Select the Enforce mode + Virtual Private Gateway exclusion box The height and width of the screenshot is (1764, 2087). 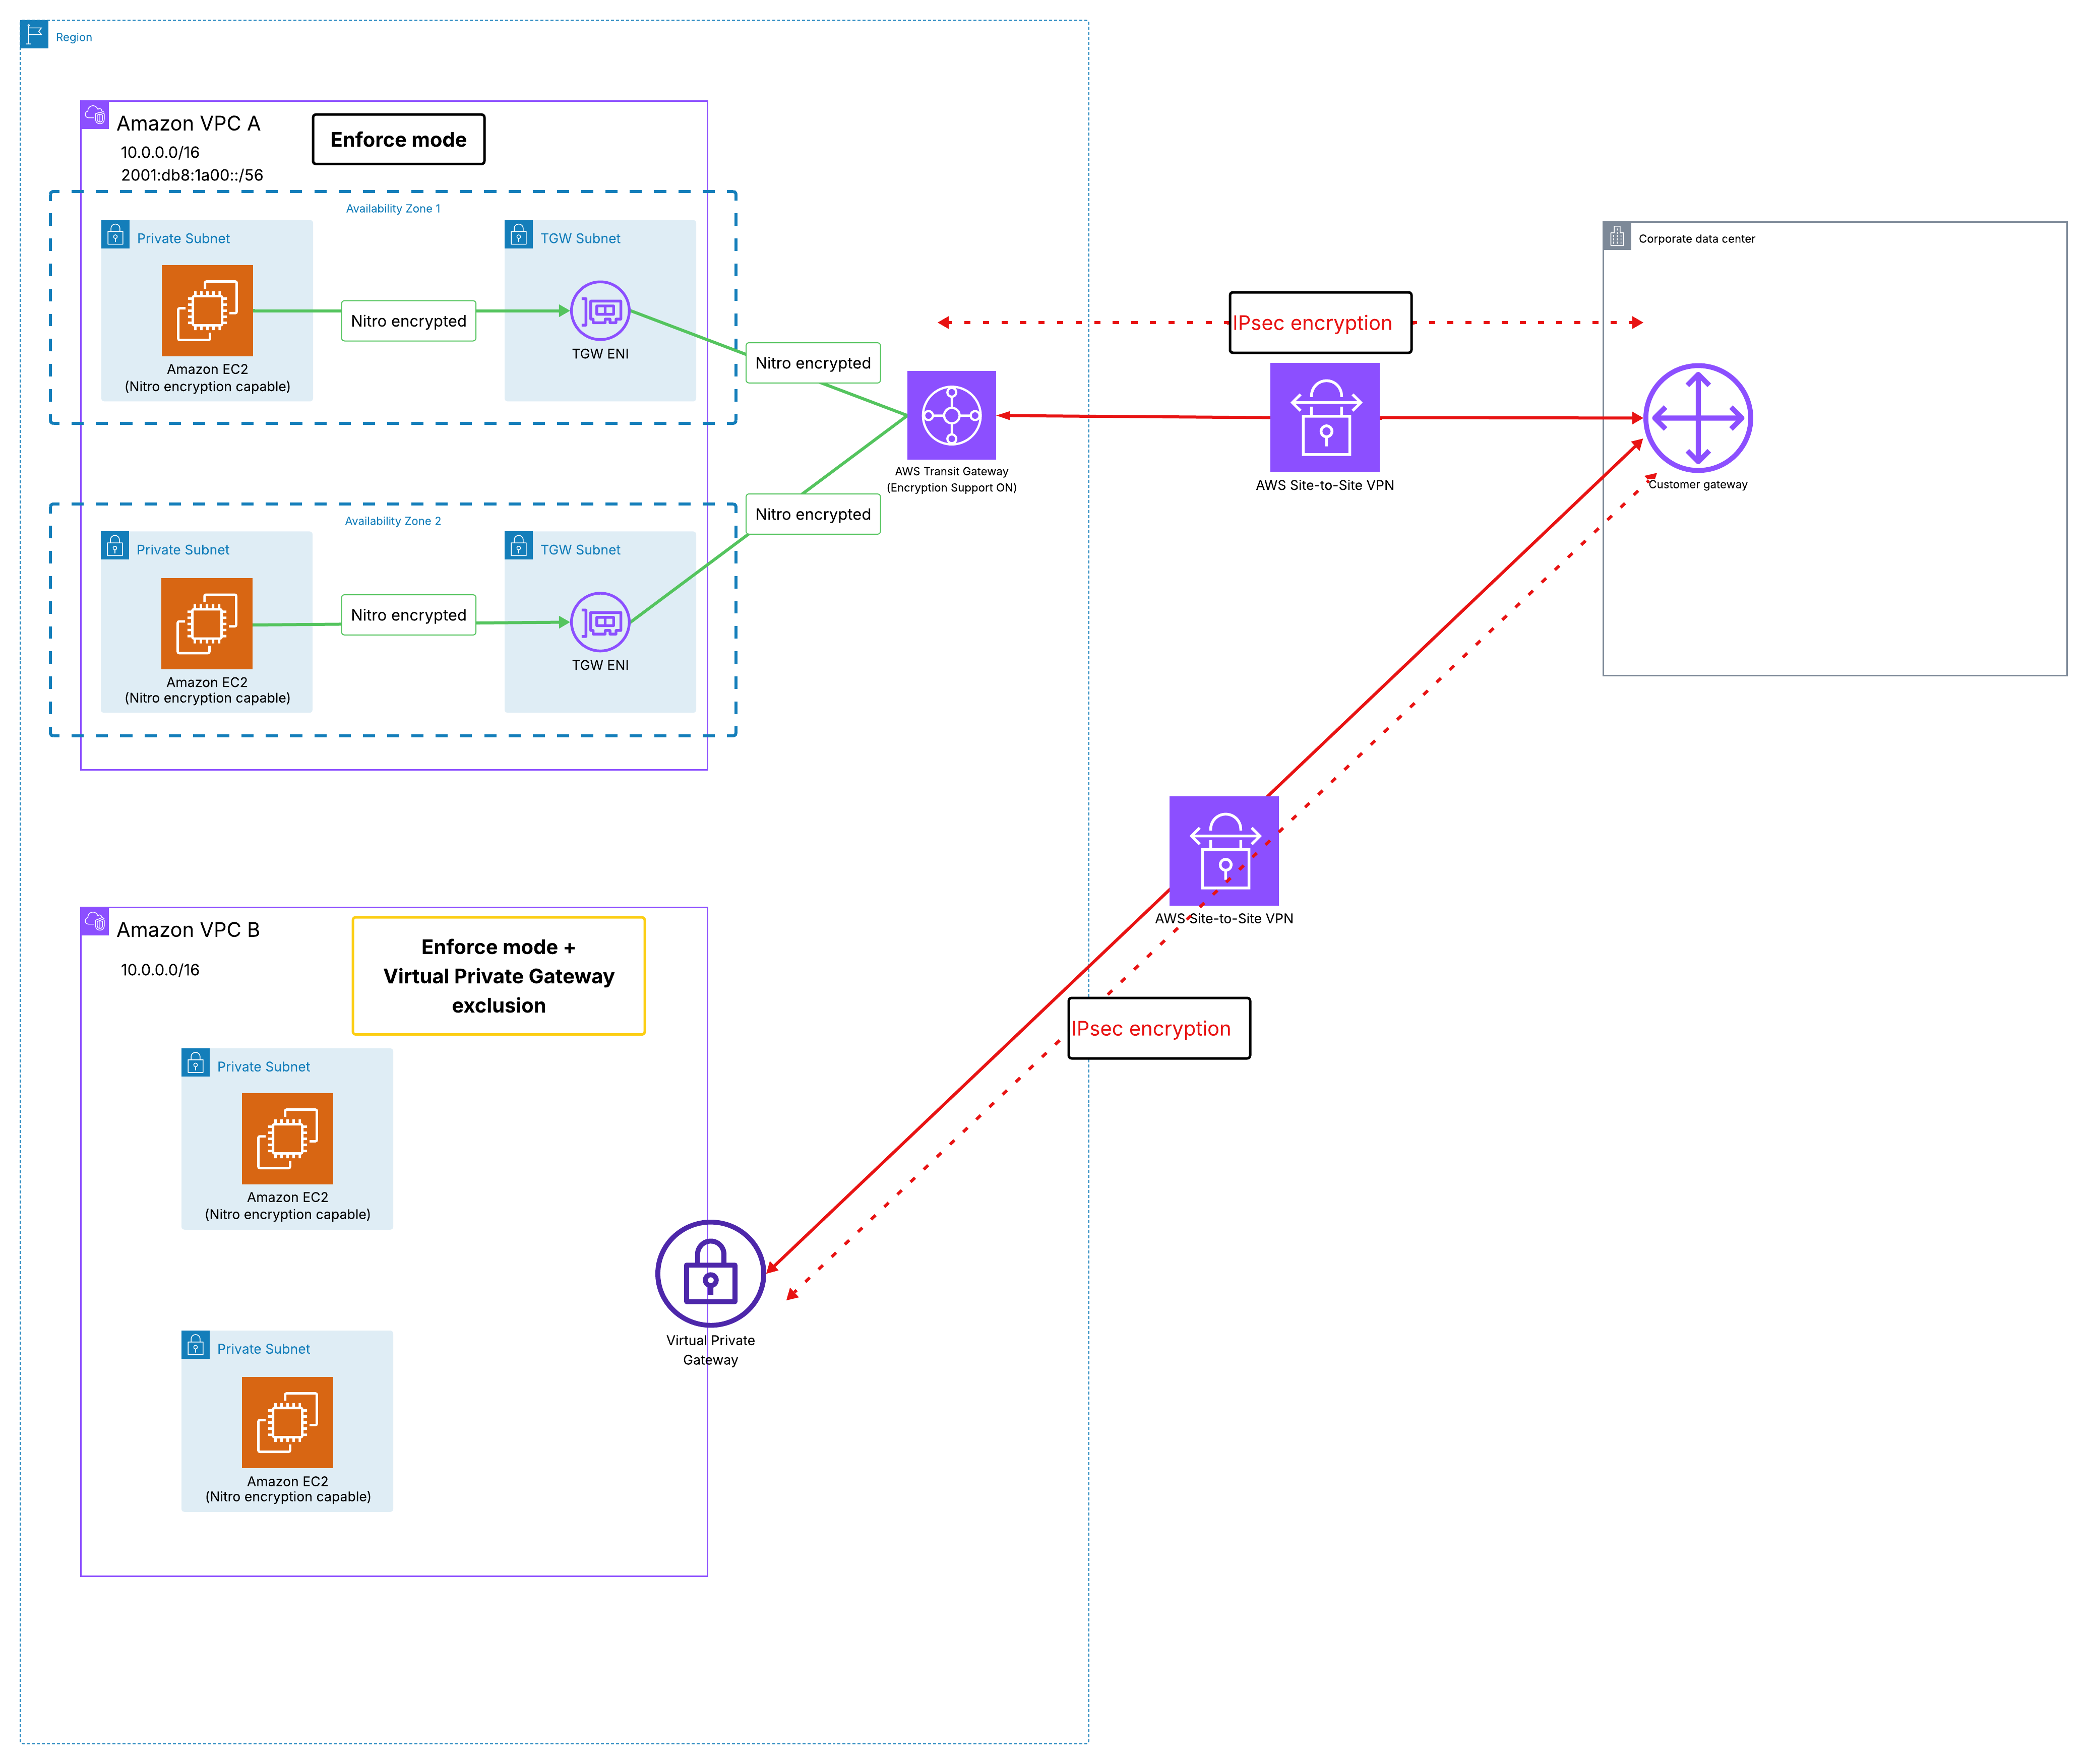pos(498,976)
